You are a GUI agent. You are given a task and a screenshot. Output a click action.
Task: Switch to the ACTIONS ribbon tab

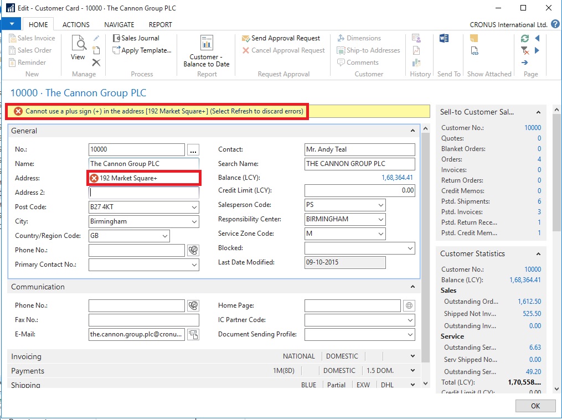pos(76,25)
